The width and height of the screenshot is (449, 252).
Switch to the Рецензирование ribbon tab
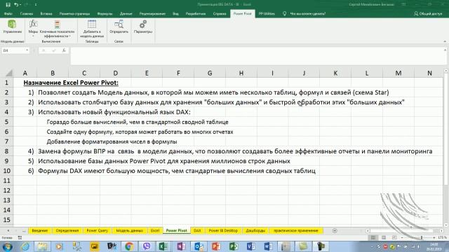pyautogui.click(x=152, y=13)
